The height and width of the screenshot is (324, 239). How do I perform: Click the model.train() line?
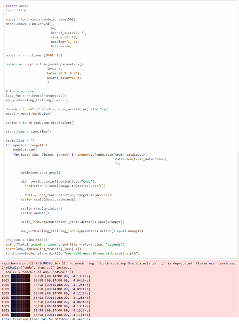[25, 150]
